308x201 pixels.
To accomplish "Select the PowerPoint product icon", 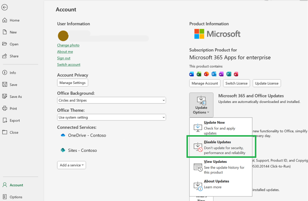I will click(206, 74).
